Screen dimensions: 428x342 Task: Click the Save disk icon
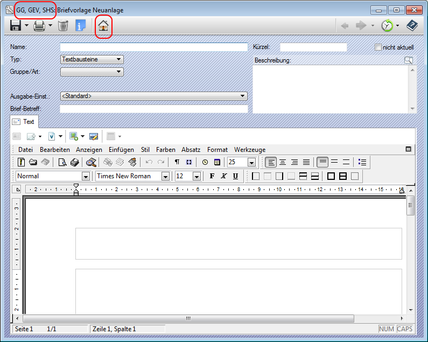(16, 25)
